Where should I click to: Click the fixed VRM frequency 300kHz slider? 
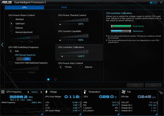pos(10,72)
